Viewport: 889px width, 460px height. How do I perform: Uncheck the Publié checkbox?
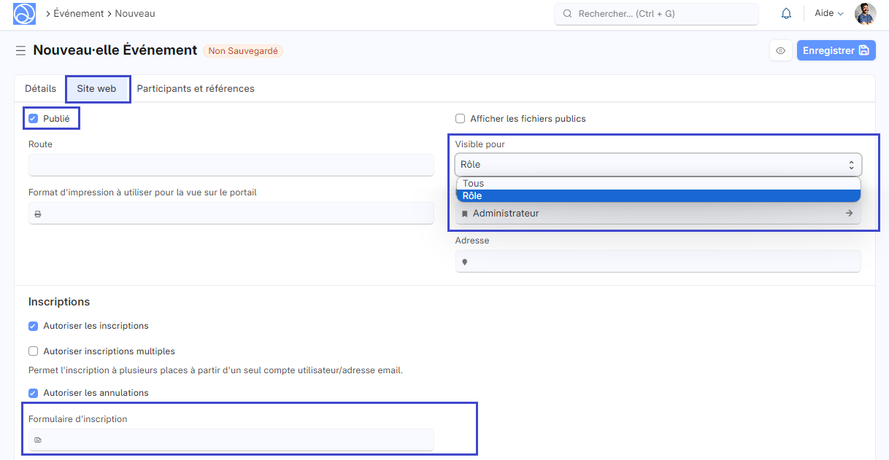[x=34, y=119]
